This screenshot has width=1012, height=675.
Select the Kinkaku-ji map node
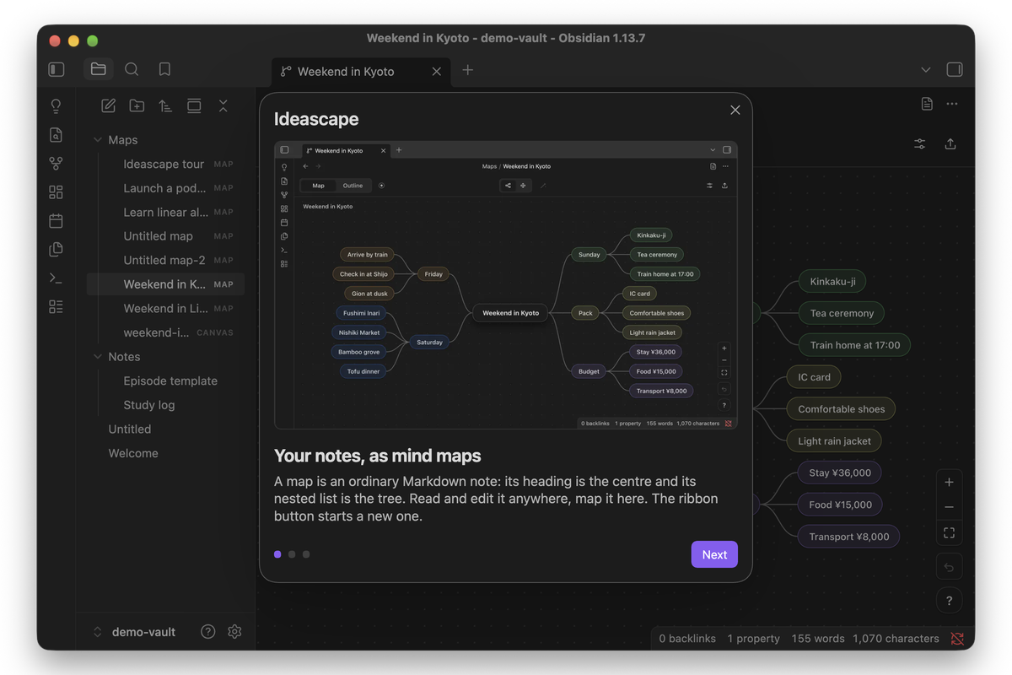click(x=832, y=282)
